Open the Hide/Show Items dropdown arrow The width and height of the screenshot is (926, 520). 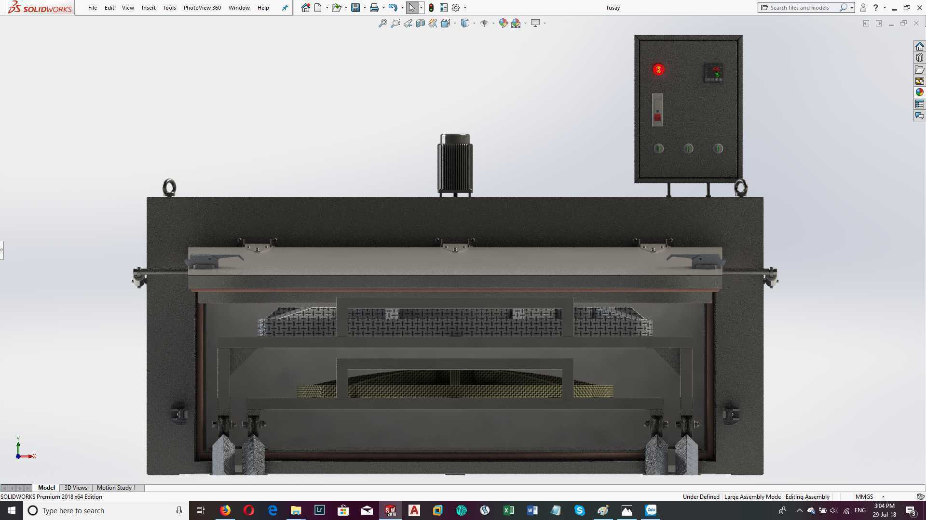(x=493, y=23)
